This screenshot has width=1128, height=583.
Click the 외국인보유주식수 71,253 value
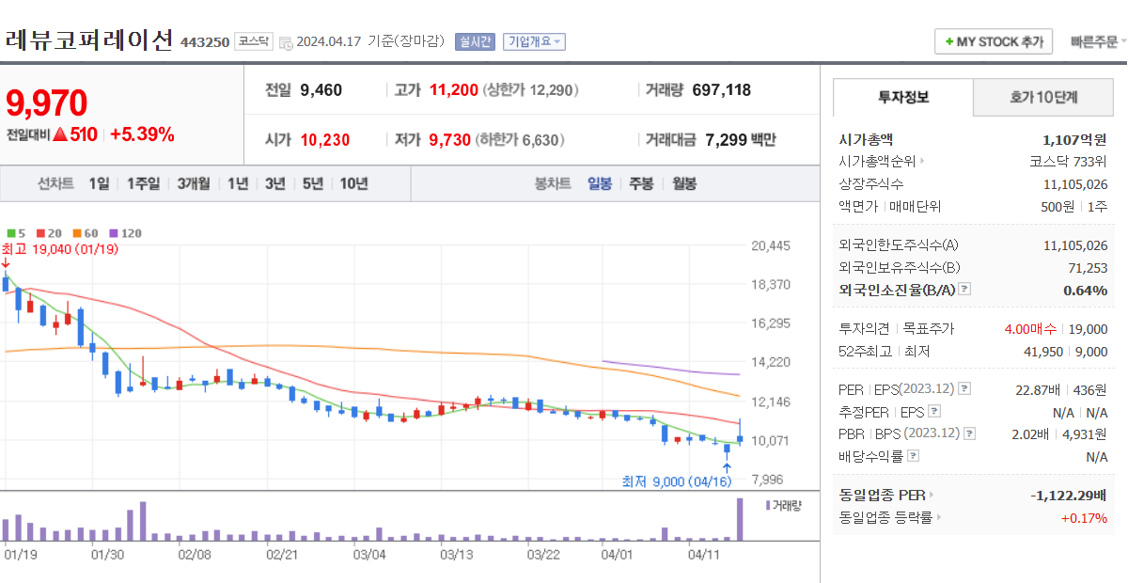click(1088, 268)
